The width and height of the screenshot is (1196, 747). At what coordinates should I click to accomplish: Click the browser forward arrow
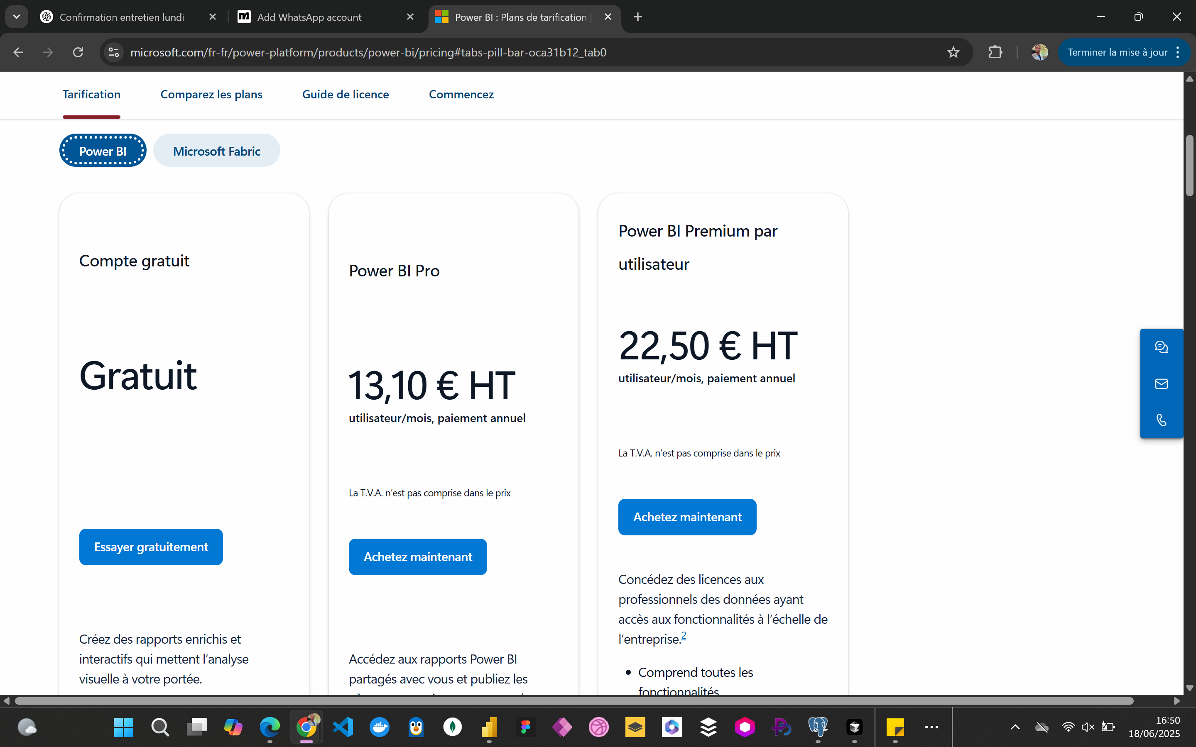(x=48, y=52)
